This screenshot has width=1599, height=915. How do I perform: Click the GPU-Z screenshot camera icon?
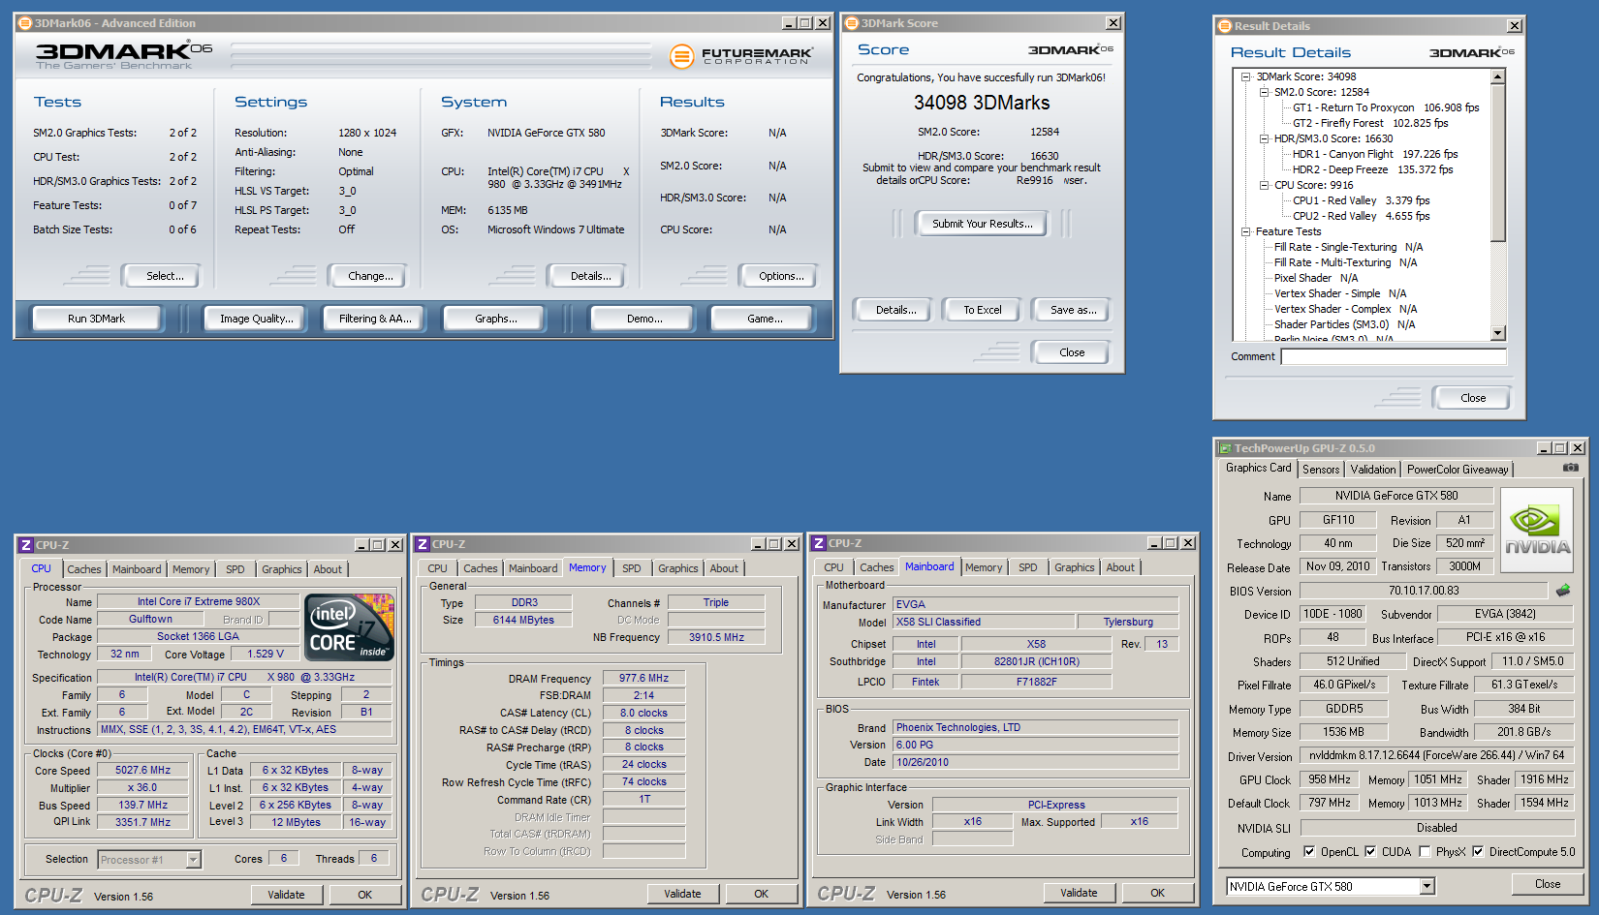(1570, 468)
